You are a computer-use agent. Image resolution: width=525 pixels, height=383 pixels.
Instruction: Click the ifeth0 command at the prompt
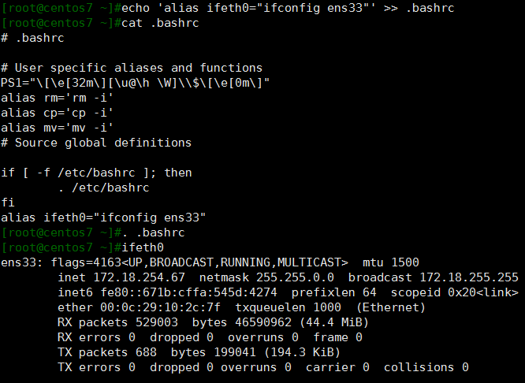tap(143, 247)
